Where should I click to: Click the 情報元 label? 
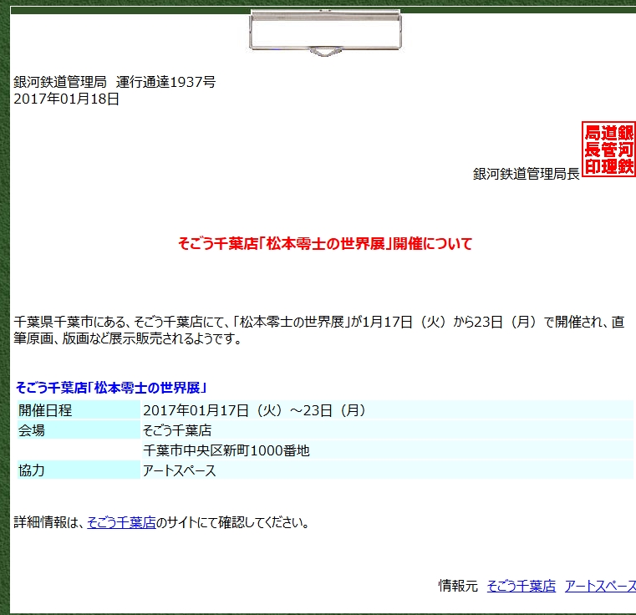[x=458, y=586]
